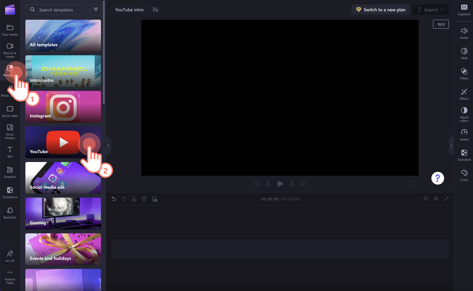The image size is (473, 291).
Task: Open the Stock video library
Action: click(x=10, y=112)
